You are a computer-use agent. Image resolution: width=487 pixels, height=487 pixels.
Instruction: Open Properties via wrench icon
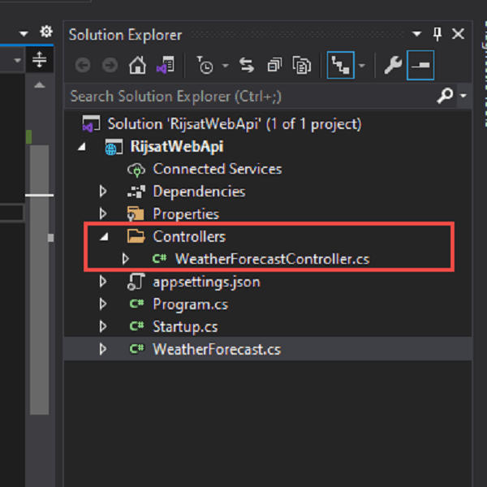click(x=395, y=65)
